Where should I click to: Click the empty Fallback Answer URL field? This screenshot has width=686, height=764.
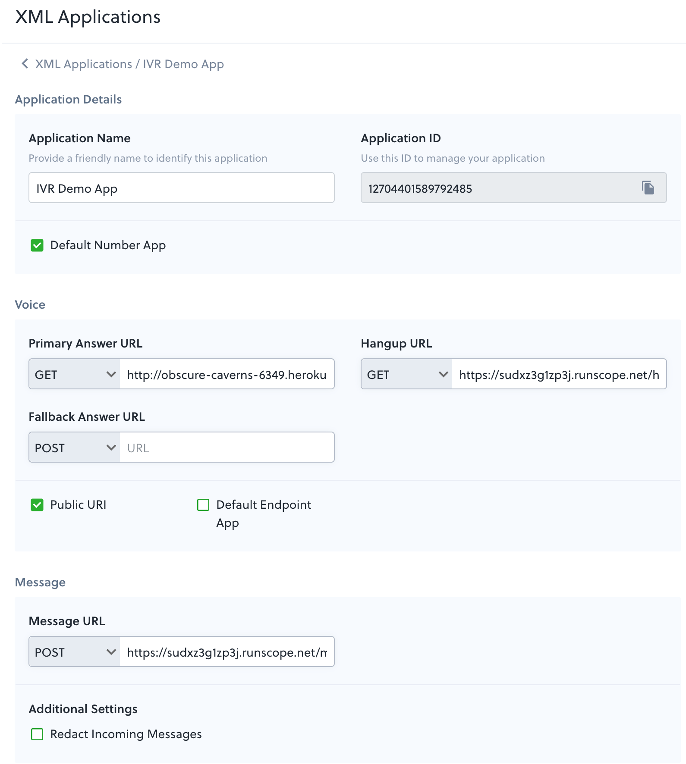click(227, 448)
